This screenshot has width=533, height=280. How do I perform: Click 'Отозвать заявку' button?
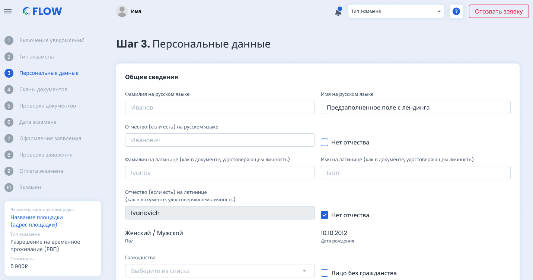[x=498, y=11]
